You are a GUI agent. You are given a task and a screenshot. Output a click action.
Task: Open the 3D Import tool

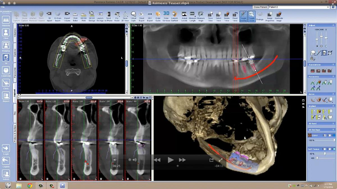point(49,17)
